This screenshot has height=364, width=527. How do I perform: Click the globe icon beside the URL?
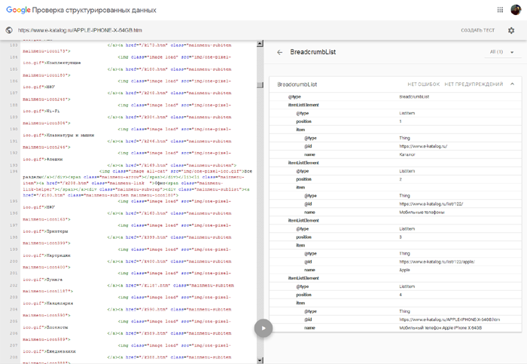pos(9,30)
